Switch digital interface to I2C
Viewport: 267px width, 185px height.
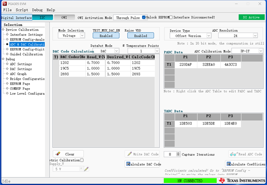(43, 18)
